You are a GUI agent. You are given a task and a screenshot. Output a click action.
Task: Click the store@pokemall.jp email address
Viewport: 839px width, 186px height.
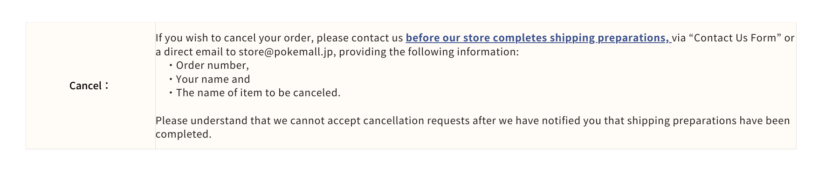point(286,52)
